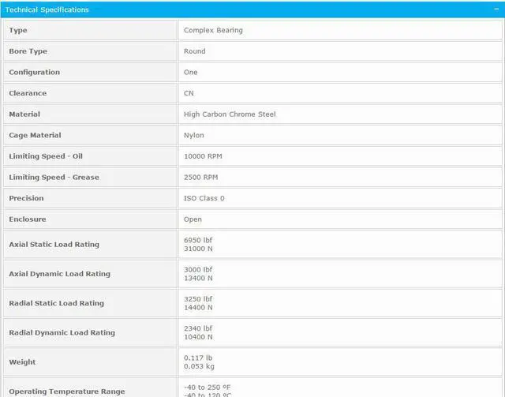Click the Radial Dynamic Load Rating label
Screen dimensions: 505x397
[x=62, y=333]
